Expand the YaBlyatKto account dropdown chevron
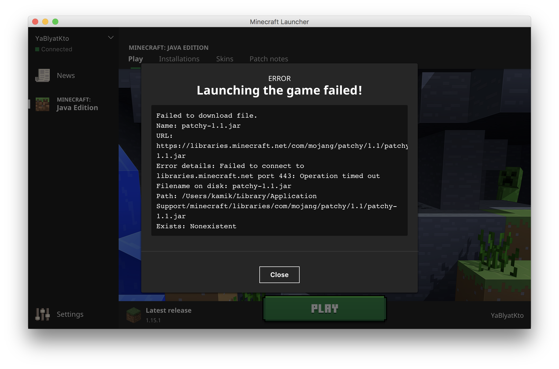This screenshot has width=559, height=369. 111,38
